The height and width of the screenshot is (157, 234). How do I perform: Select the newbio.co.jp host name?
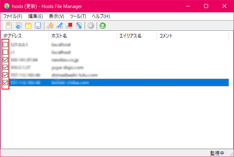pyautogui.click(x=65, y=60)
